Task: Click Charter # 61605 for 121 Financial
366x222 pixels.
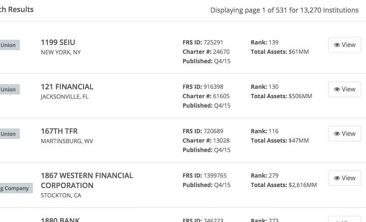Action: point(221,96)
